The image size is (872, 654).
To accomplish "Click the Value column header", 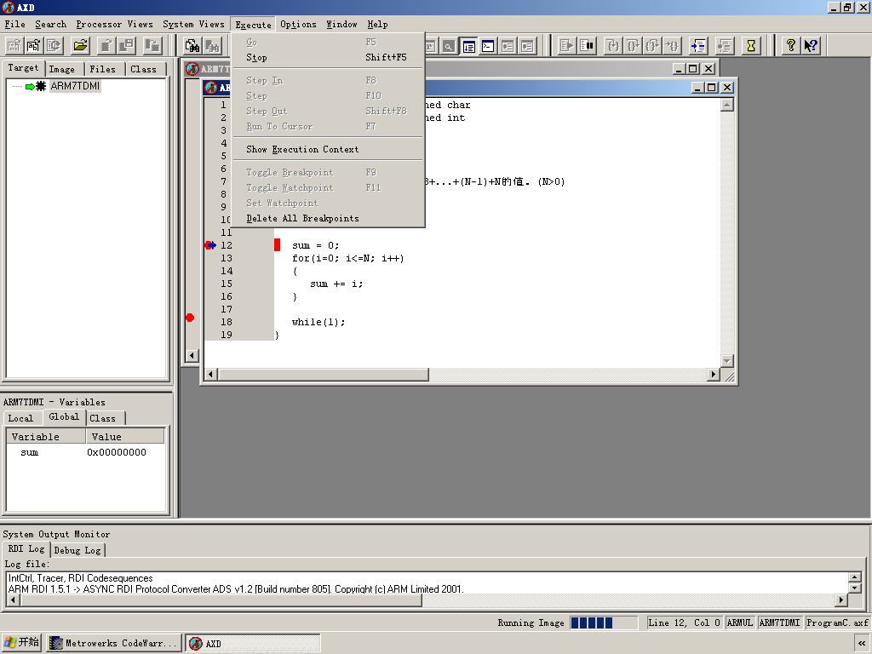I will pos(125,437).
